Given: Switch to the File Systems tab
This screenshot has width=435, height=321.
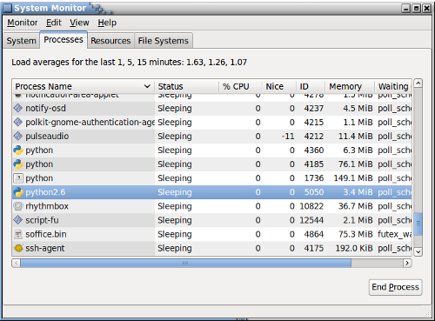Looking at the screenshot, I should click(164, 41).
